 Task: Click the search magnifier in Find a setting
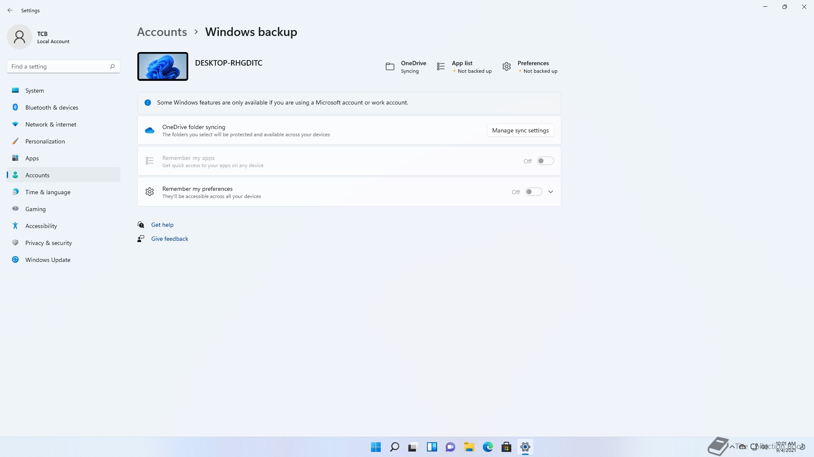(112, 66)
